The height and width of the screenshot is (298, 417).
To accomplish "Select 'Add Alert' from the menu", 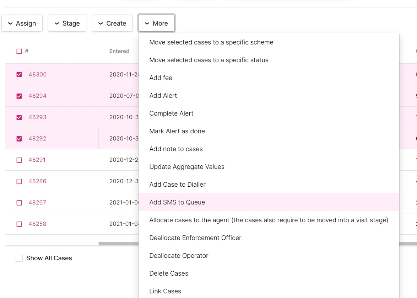I will [x=163, y=95].
